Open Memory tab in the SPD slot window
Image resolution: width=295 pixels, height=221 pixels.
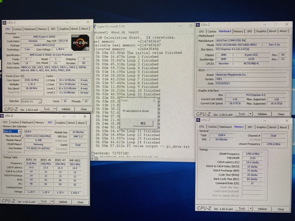pyautogui.click(x=40, y=122)
